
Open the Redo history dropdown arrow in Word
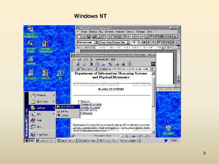pos(141,37)
